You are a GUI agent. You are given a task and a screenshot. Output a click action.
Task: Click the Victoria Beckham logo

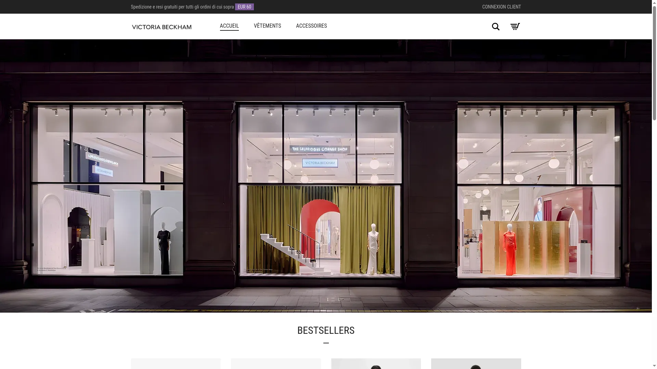162,27
